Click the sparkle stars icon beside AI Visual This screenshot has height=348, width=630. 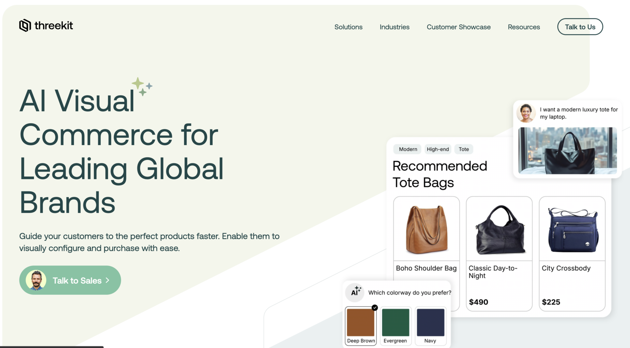point(142,87)
